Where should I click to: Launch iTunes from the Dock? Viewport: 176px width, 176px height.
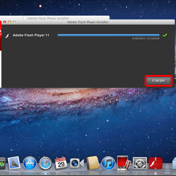(108, 163)
